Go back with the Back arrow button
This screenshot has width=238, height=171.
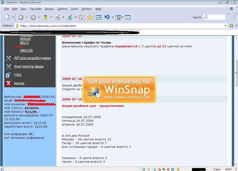[21, 17]
